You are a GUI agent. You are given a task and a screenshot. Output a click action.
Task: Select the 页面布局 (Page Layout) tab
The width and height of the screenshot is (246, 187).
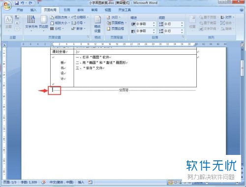50,10
